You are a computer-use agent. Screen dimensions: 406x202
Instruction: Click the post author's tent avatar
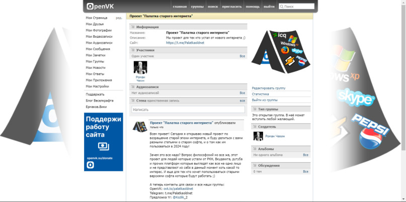click(x=140, y=126)
